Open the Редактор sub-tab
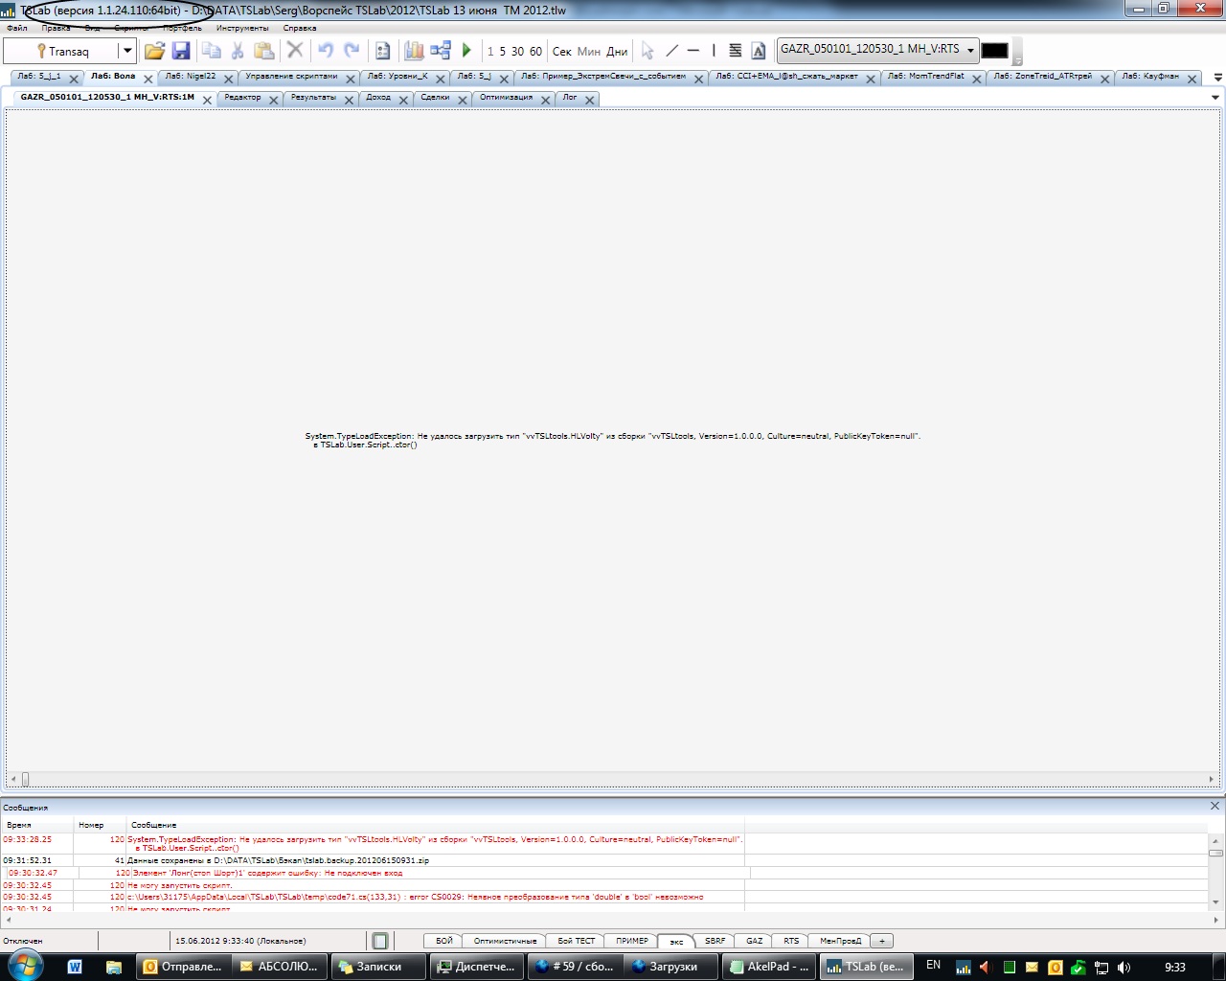Viewport: 1226px width, 981px height. coord(242,98)
